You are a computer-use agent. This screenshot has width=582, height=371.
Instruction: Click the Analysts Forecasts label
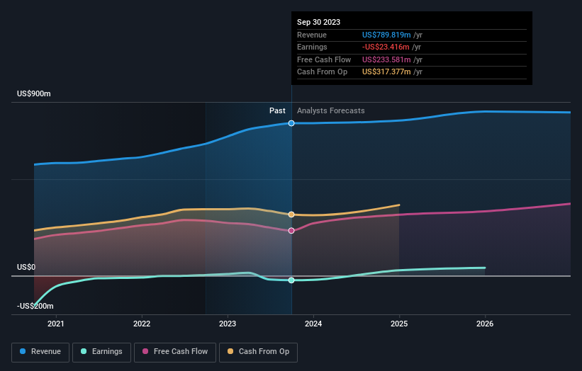(331, 111)
